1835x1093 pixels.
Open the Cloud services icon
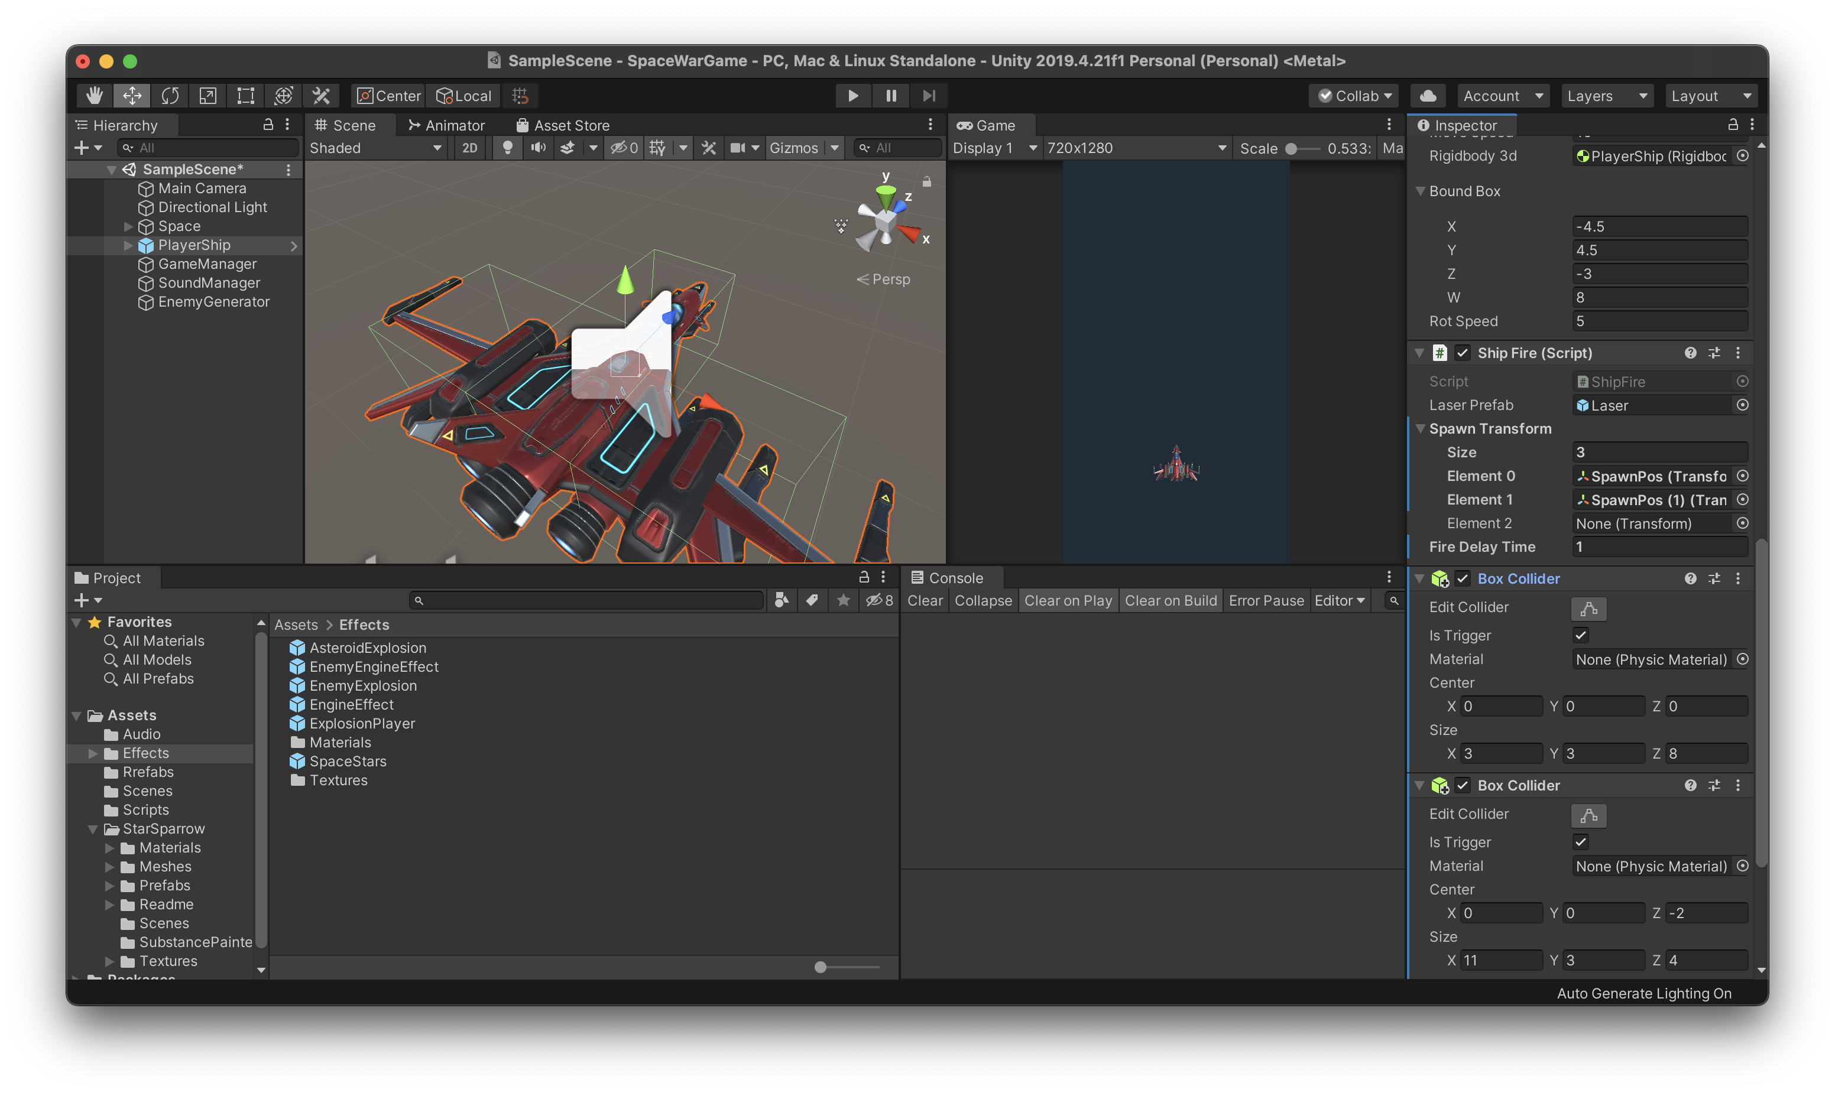click(x=1428, y=96)
